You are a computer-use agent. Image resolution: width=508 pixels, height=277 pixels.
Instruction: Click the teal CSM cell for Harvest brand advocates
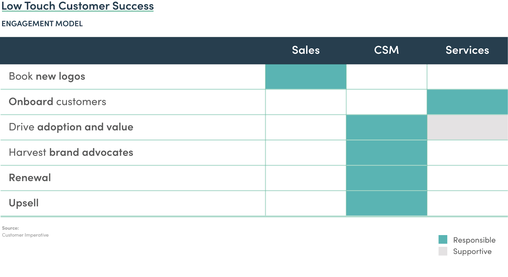click(386, 153)
